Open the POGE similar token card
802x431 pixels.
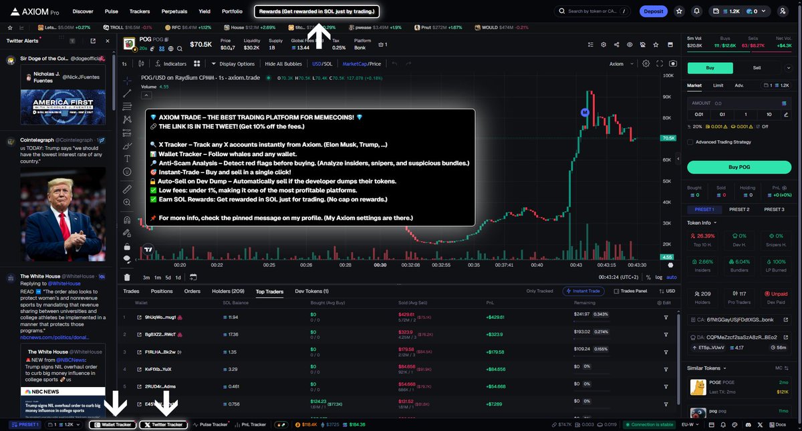click(x=739, y=387)
